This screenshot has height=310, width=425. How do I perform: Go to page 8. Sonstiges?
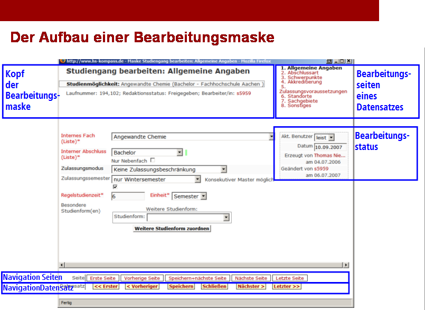coord(296,106)
